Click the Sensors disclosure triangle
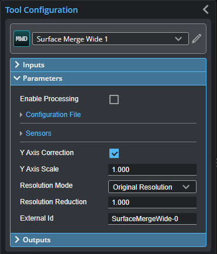 [x=21, y=133]
